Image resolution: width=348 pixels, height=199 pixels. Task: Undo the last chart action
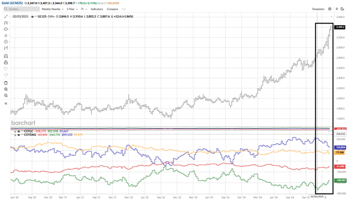[6, 69]
